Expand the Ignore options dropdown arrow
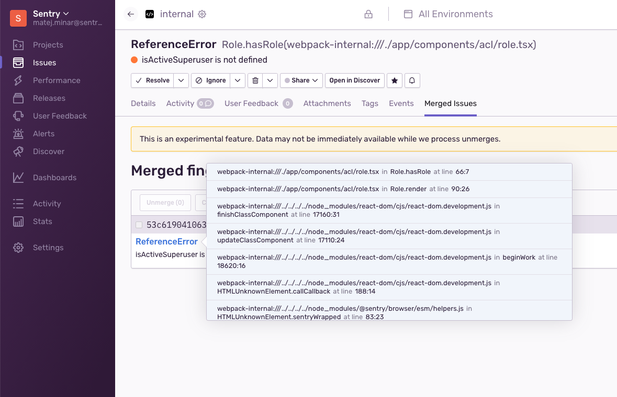Viewport: 617px width, 397px height. [x=238, y=80]
